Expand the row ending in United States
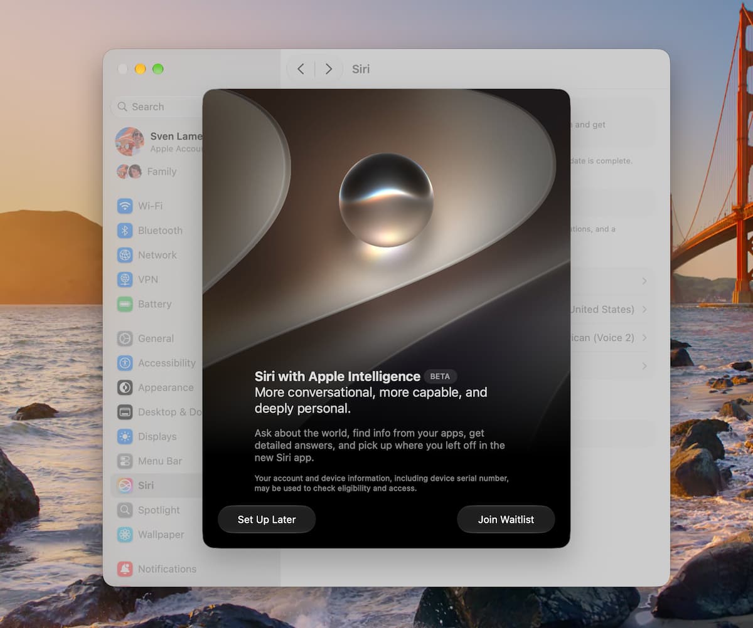The image size is (753, 628). click(x=609, y=310)
